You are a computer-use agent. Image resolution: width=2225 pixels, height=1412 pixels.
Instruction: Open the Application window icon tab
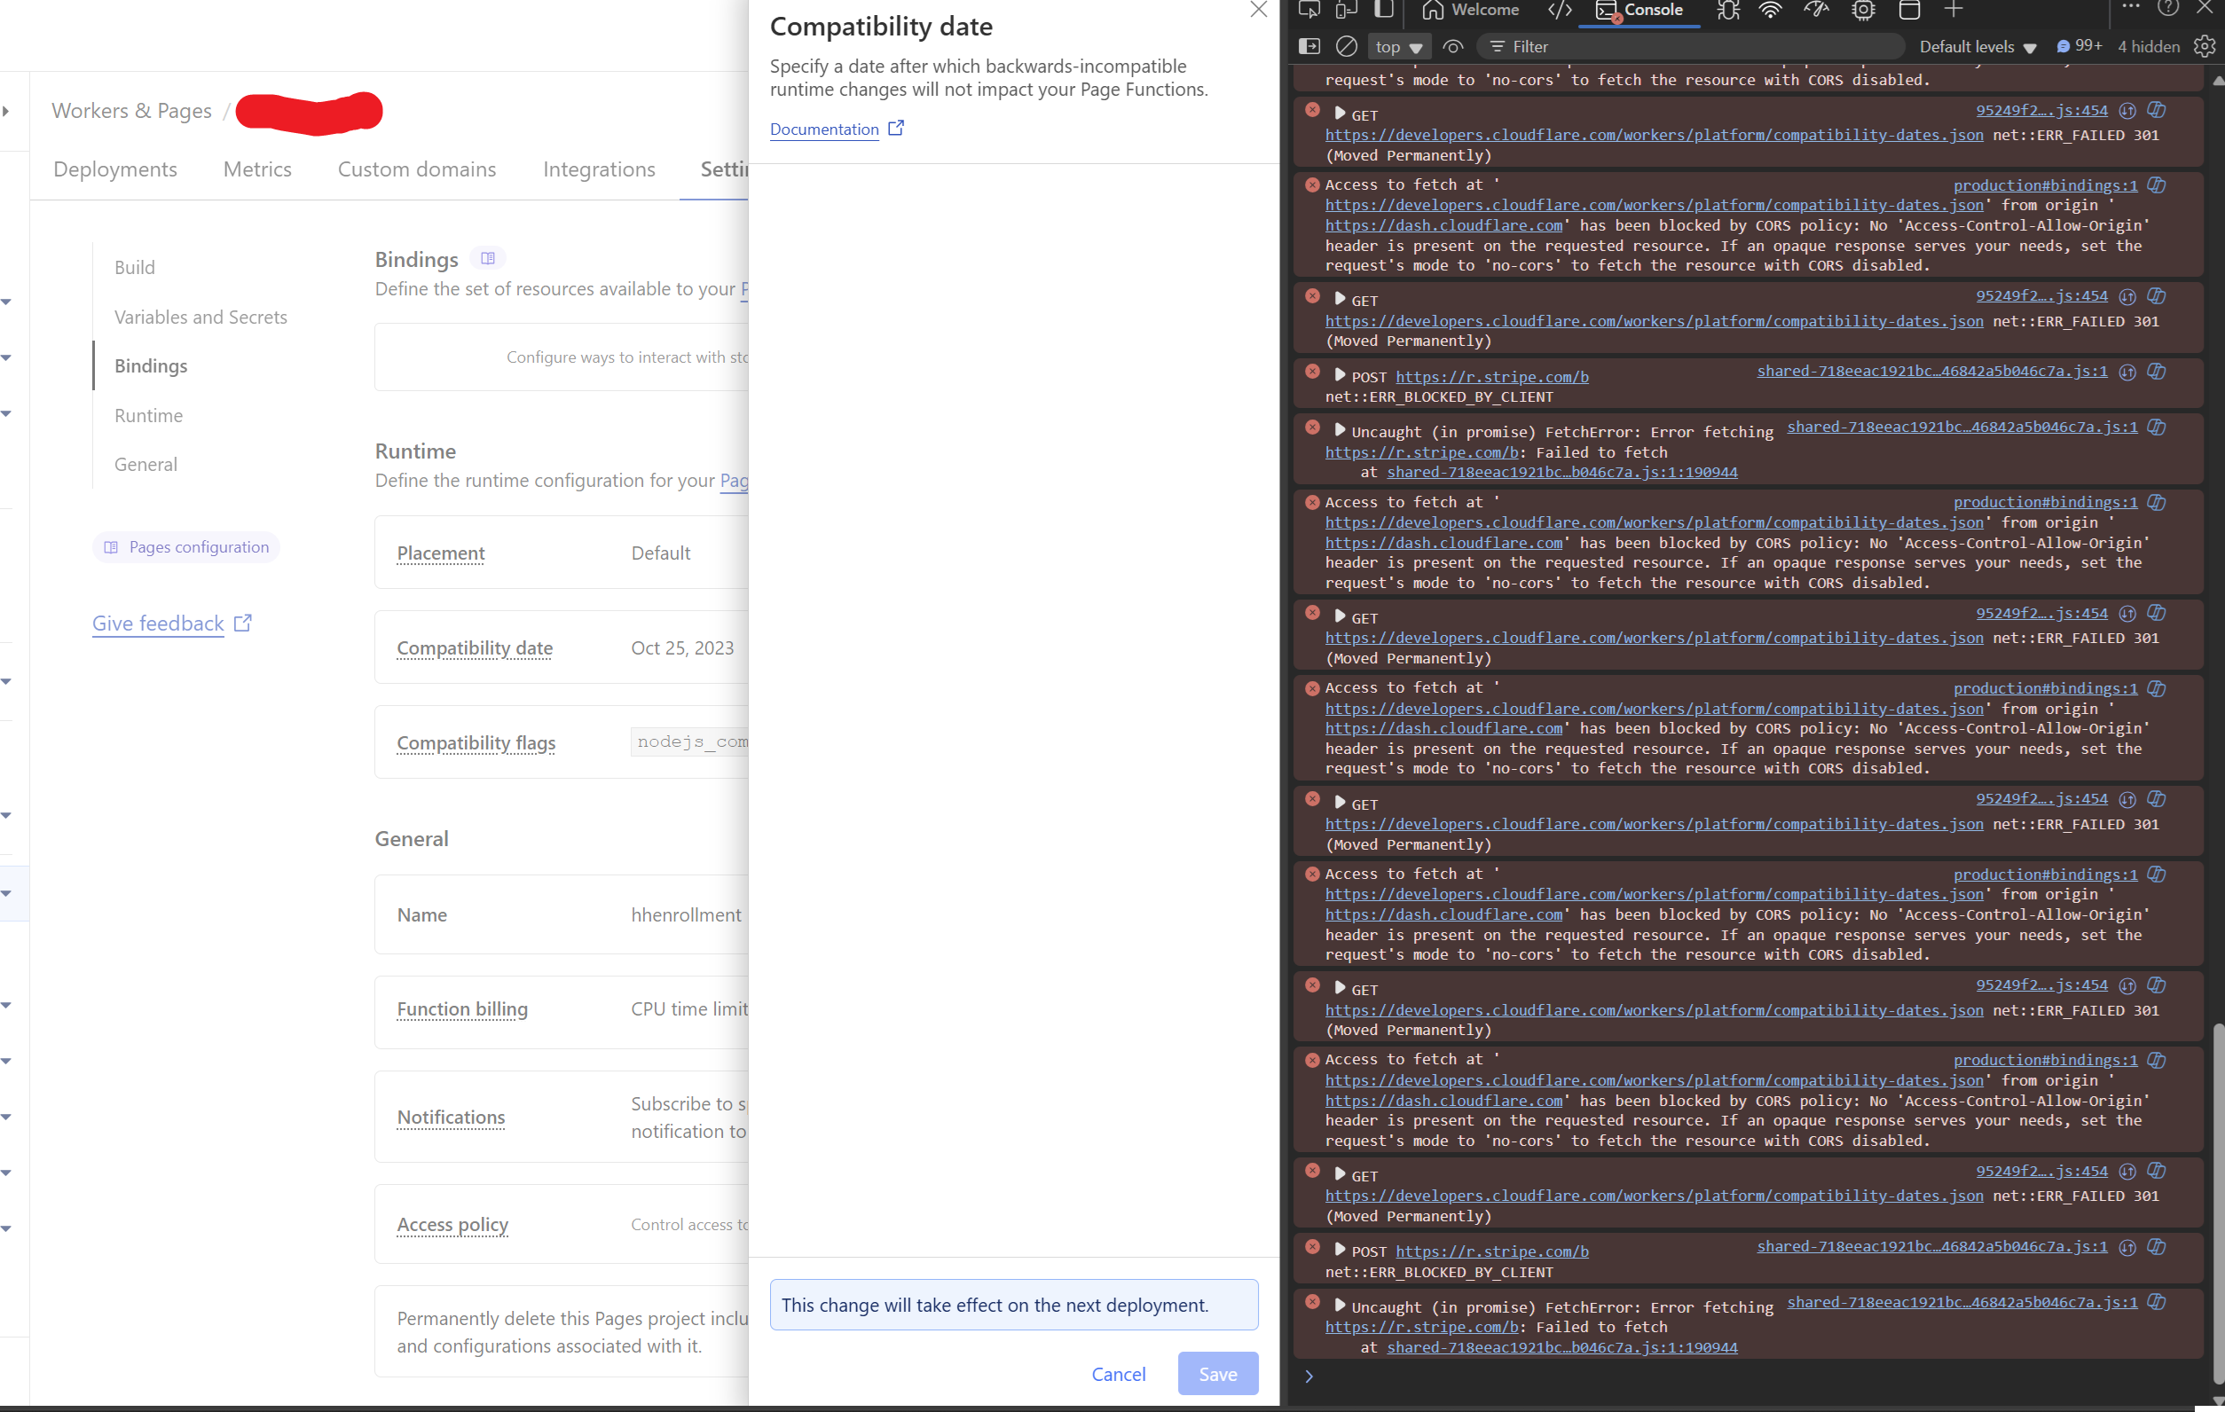tap(1909, 10)
